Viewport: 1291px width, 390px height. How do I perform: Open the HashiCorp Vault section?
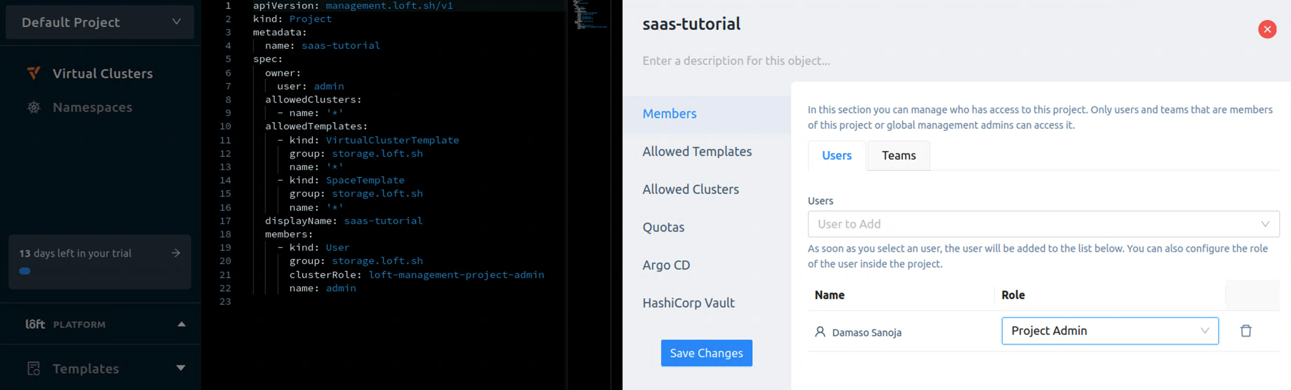pos(689,303)
